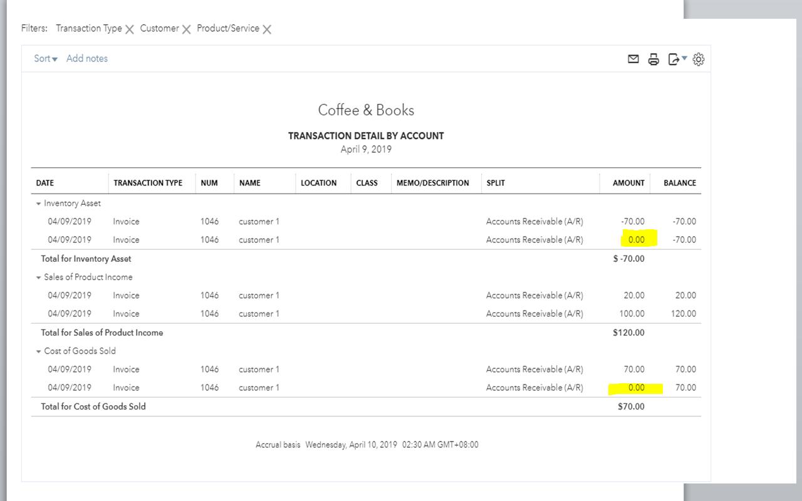Image resolution: width=802 pixels, height=501 pixels.
Task: Remove the Transaction Type filter
Action: tap(129, 29)
